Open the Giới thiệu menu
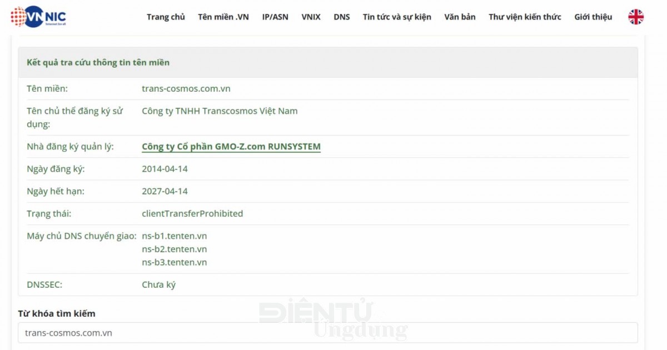 tap(593, 17)
